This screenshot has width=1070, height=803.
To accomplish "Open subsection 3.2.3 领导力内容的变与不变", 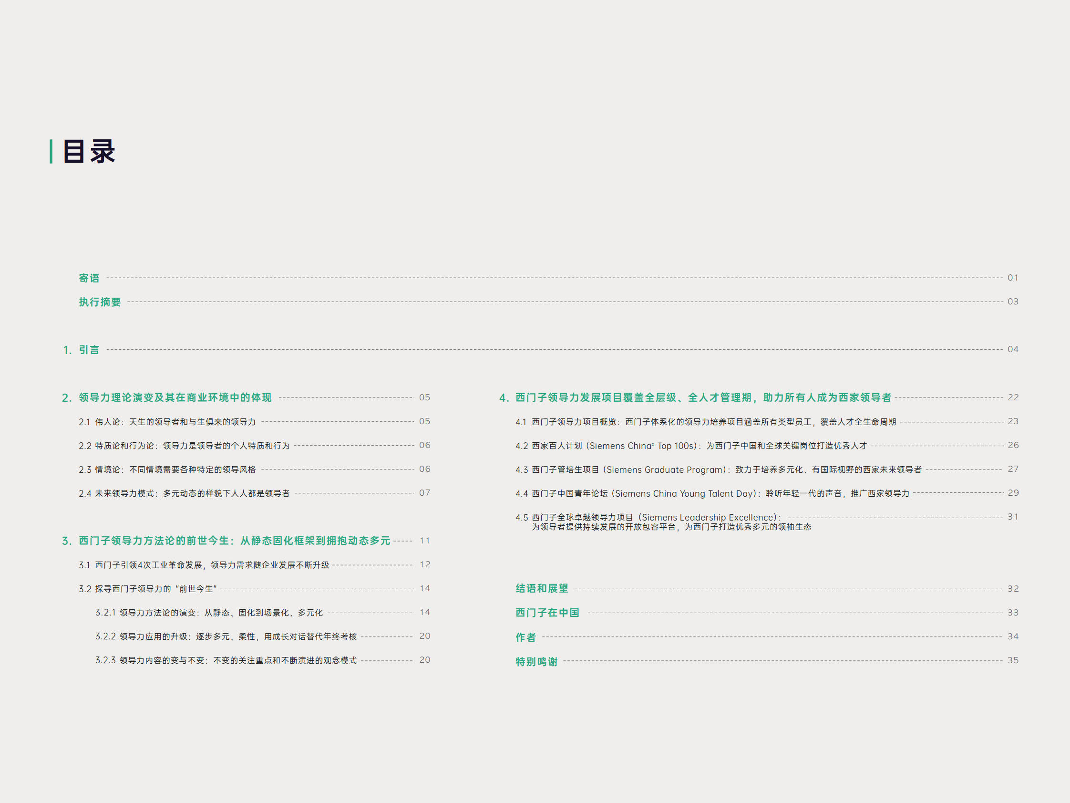I will [x=226, y=660].
